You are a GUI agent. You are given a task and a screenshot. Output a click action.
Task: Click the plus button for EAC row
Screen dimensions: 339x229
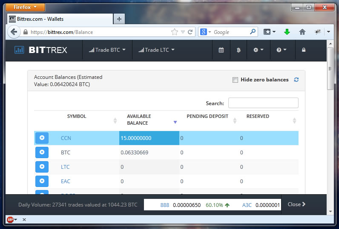(x=42, y=181)
